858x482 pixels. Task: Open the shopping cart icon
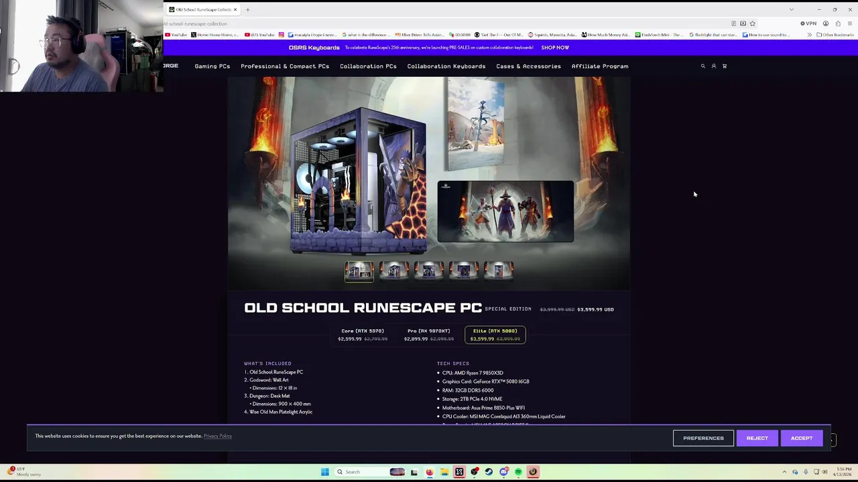725,66
